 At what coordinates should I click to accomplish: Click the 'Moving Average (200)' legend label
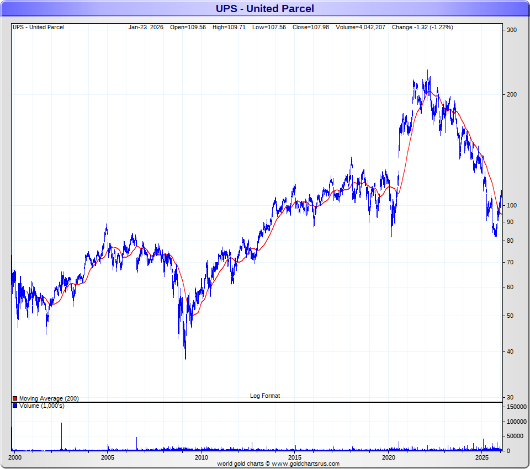click(49, 399)
